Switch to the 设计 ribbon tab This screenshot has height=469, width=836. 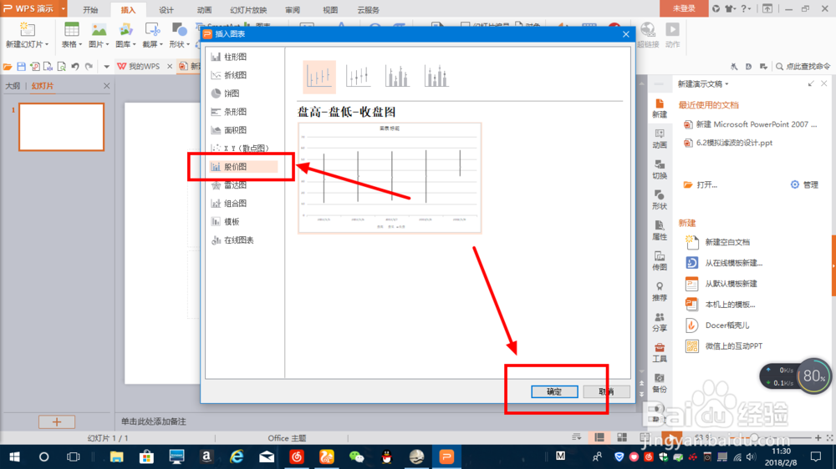coord(166,9)
